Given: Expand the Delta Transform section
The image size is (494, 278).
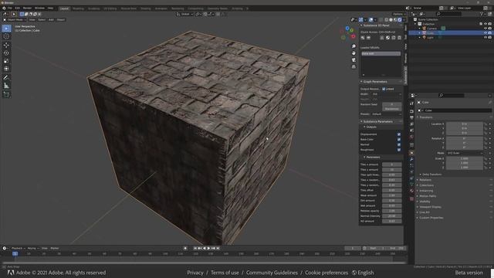Looking at the screenshot, I should [431, 175].
